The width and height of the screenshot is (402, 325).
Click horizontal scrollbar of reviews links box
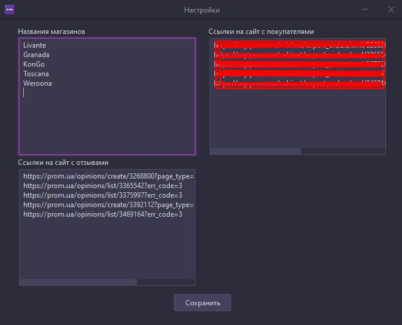pos(78,282)
